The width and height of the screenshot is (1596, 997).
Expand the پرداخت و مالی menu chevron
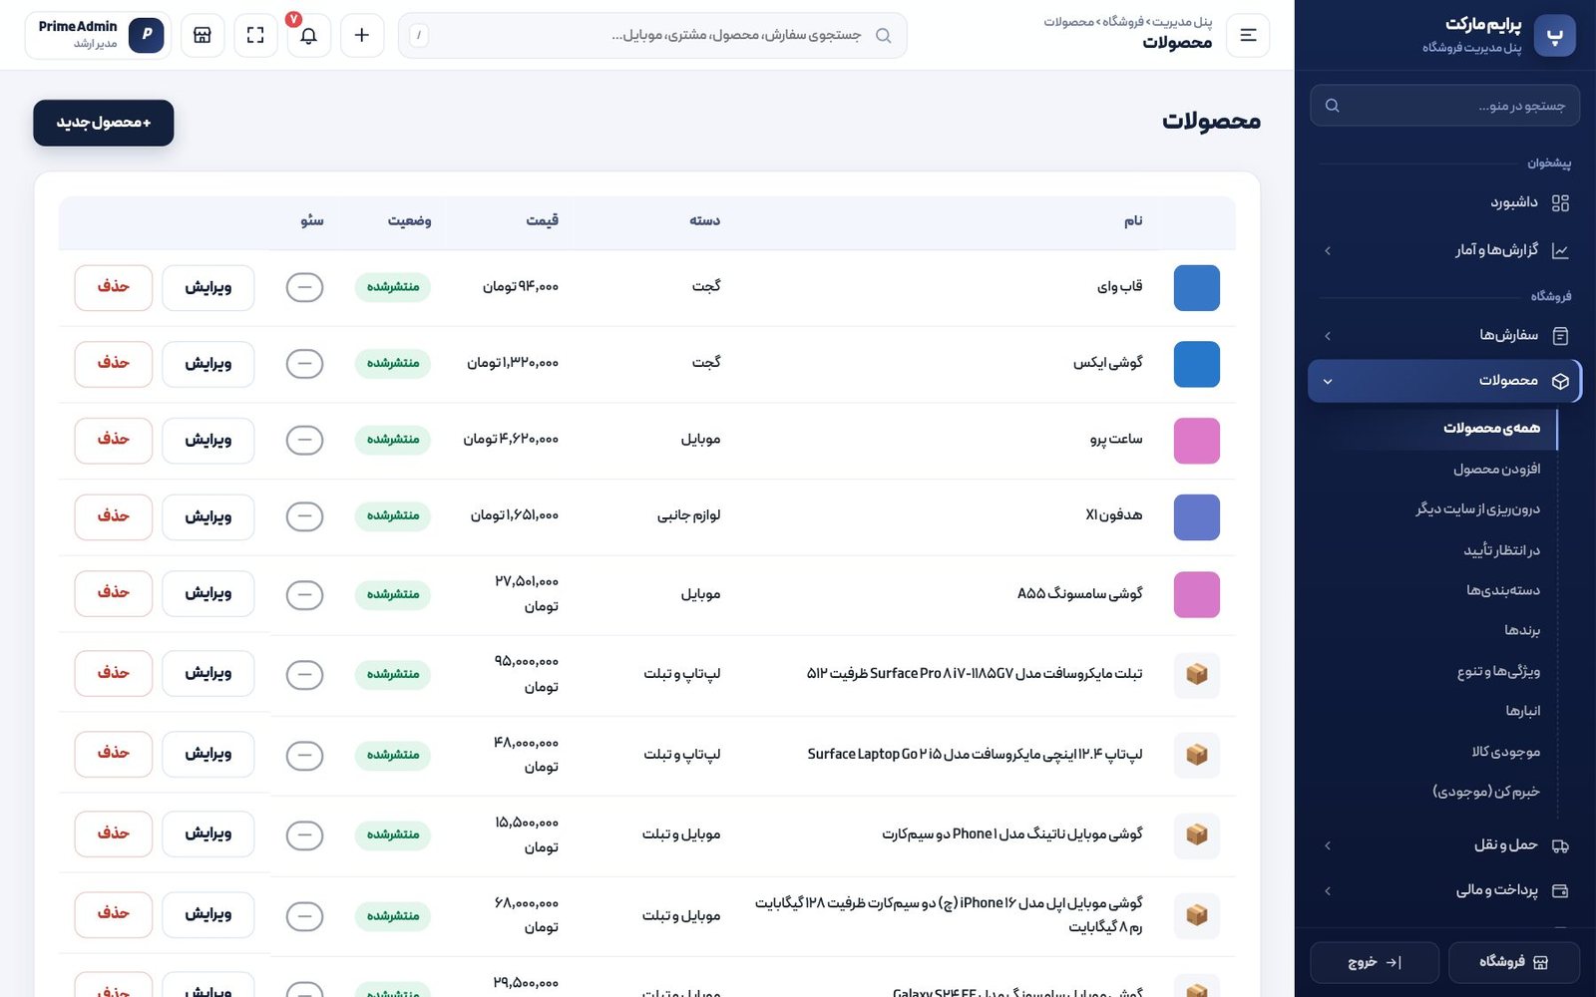pyautogui.click(x=1328, y=890)
